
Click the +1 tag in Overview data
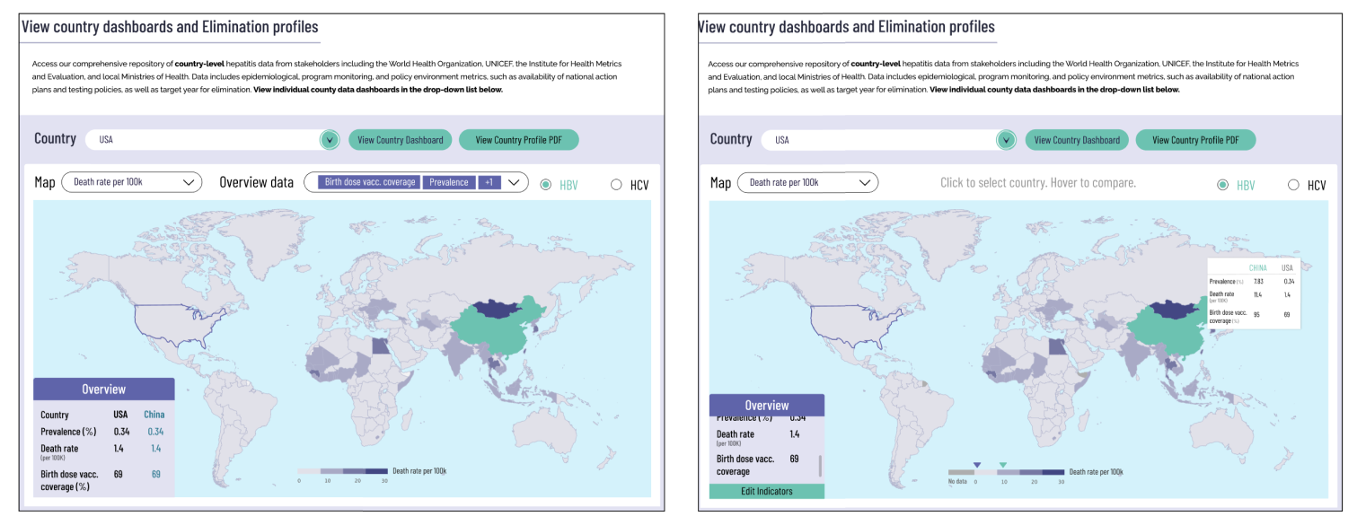click(489, 182)
